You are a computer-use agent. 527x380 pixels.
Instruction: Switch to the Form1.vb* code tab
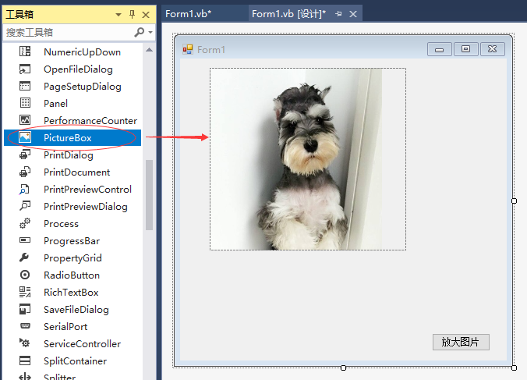coord(188,14)
